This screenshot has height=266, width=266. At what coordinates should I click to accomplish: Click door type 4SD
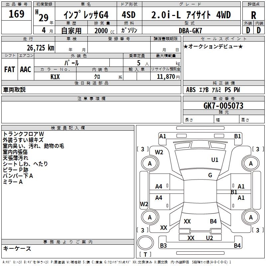click(129, 15)
